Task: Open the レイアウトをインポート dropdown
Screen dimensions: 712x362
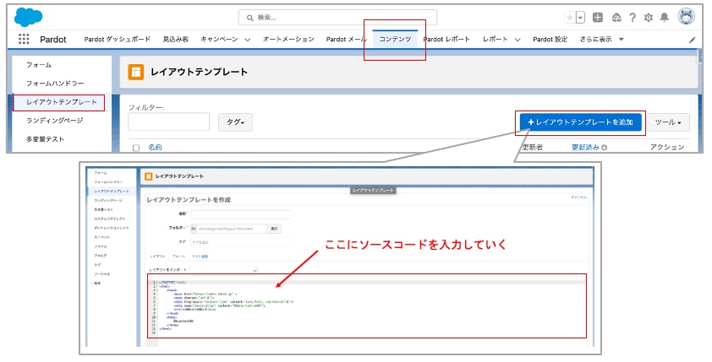Action: 223,270
